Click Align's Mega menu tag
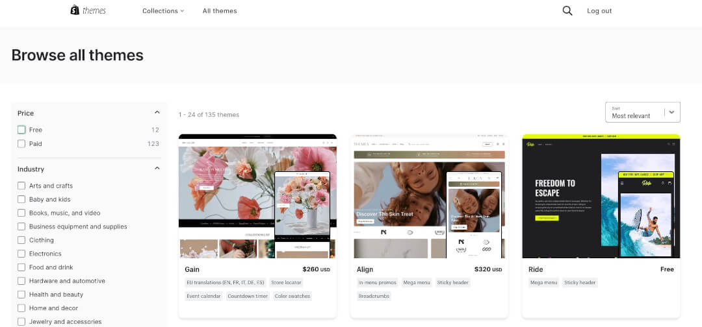The width and height of the screenshot is (702, 327). pyautogui.click(x=417, y=282)
